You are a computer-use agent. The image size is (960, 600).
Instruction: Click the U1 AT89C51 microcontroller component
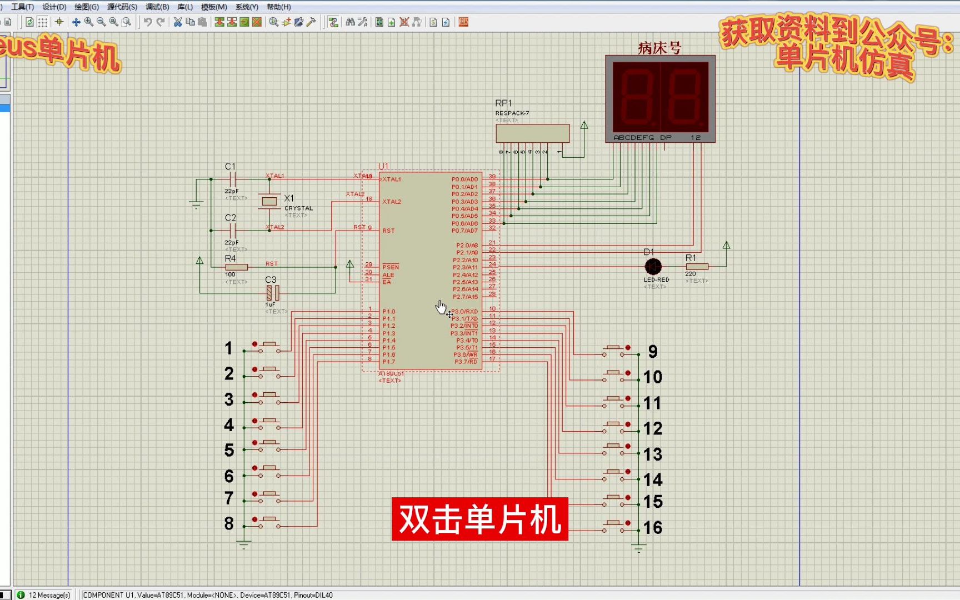pyautogui.click(x=430, y=271)
